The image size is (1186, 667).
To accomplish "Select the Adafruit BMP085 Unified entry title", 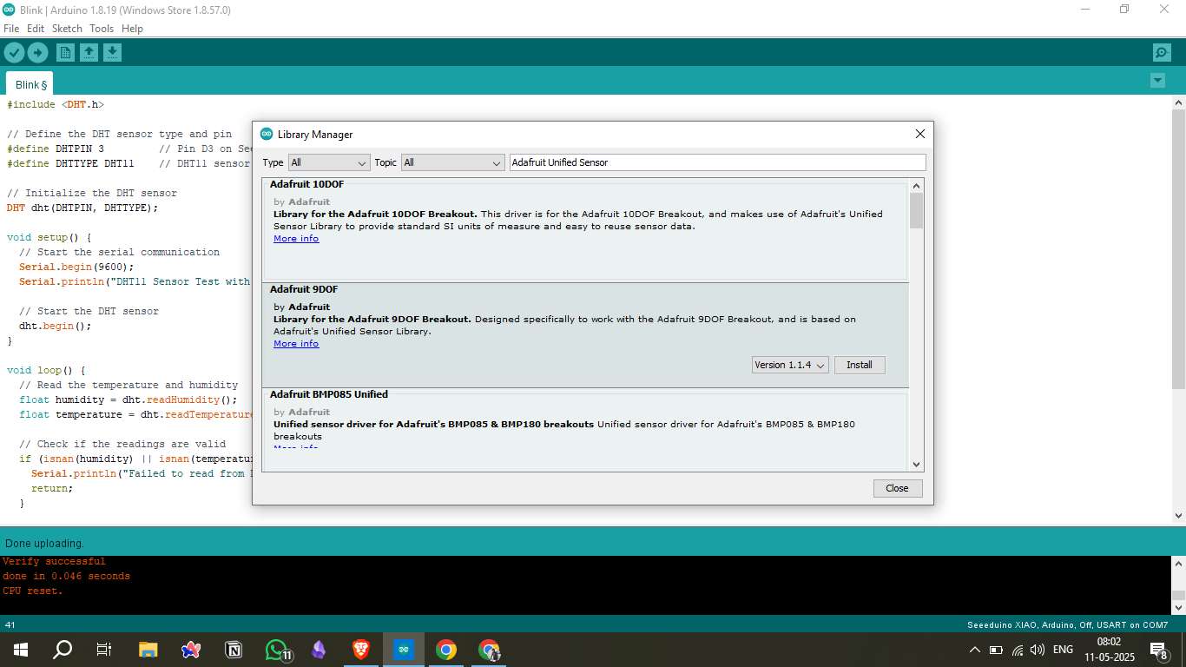I will pos(329,394).
